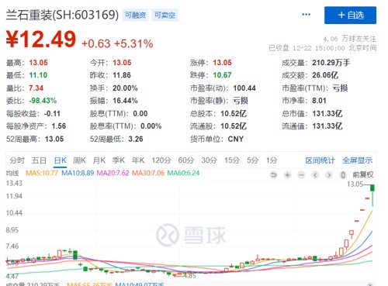Image resolution: width=388 pixels, height=286 pixels.
Task: Select the 日K chart tab
Action: point(61,160)
